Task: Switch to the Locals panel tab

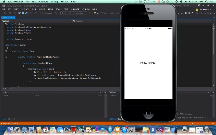Action: 4,119
